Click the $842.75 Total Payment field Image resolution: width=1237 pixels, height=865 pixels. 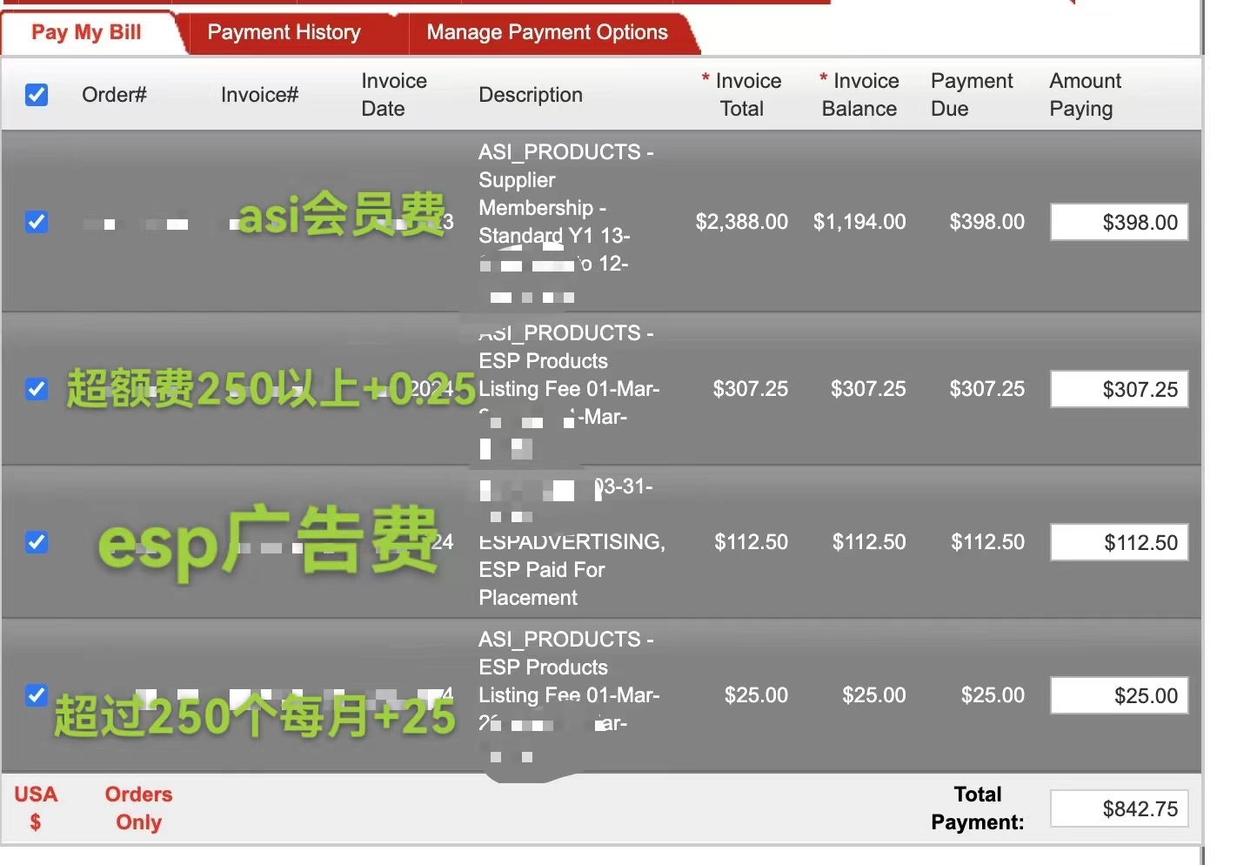click(x=1119, y=808)
